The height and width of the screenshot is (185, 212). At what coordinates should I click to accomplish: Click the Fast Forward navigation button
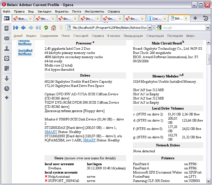point(38,28)
